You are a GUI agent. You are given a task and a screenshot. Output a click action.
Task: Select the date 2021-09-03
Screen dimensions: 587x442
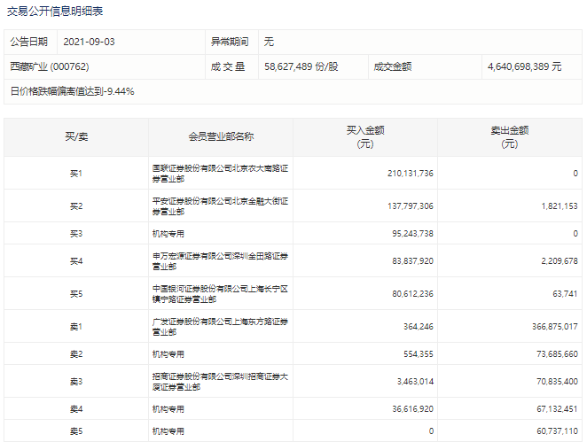[89, 42]
